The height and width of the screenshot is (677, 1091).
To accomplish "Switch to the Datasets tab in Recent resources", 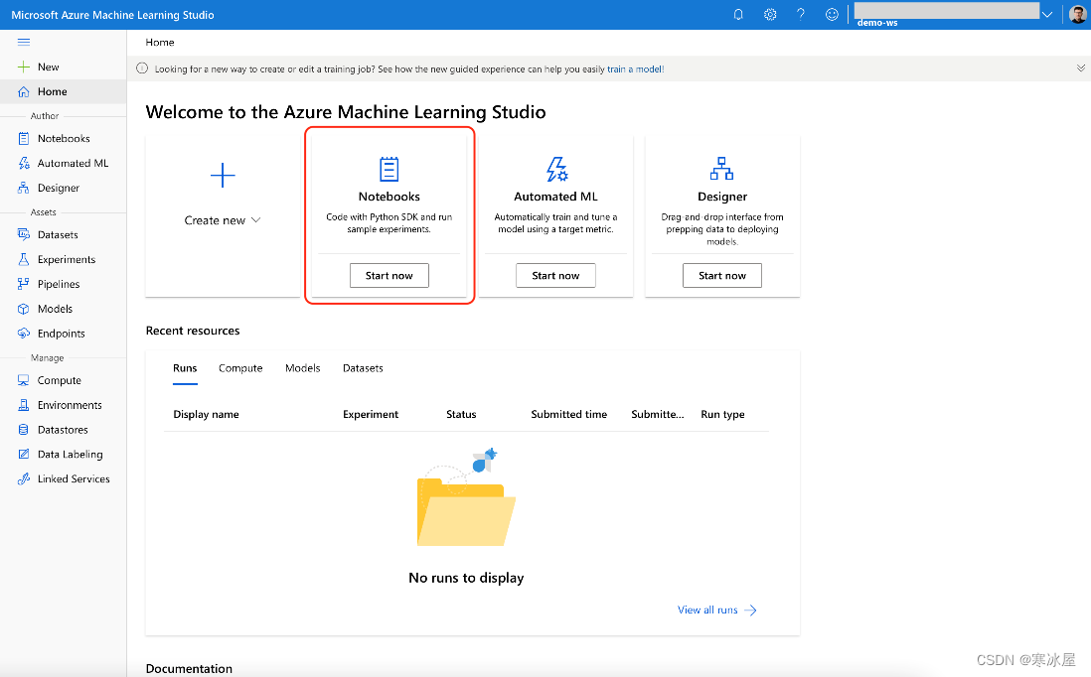I will pyautogui.click(x=363, y=368).
